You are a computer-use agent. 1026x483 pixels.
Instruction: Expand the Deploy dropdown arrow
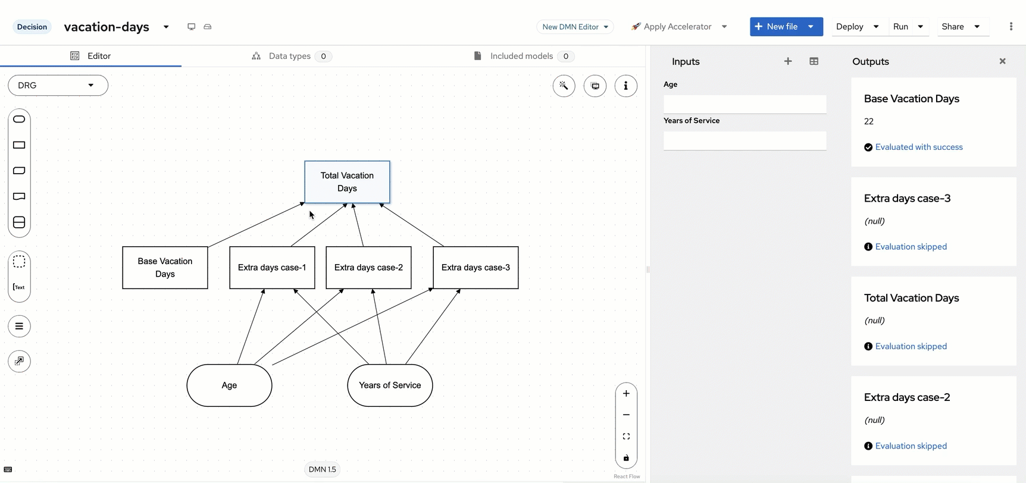(x=875, y=27)
